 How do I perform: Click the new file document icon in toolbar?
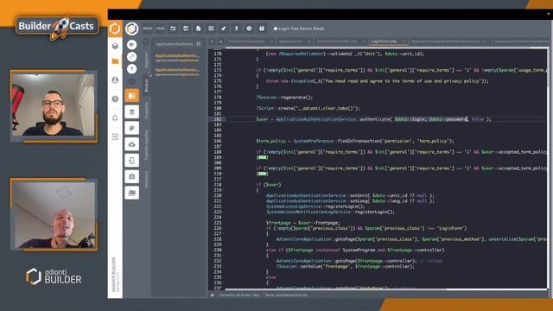coord(198,29)
